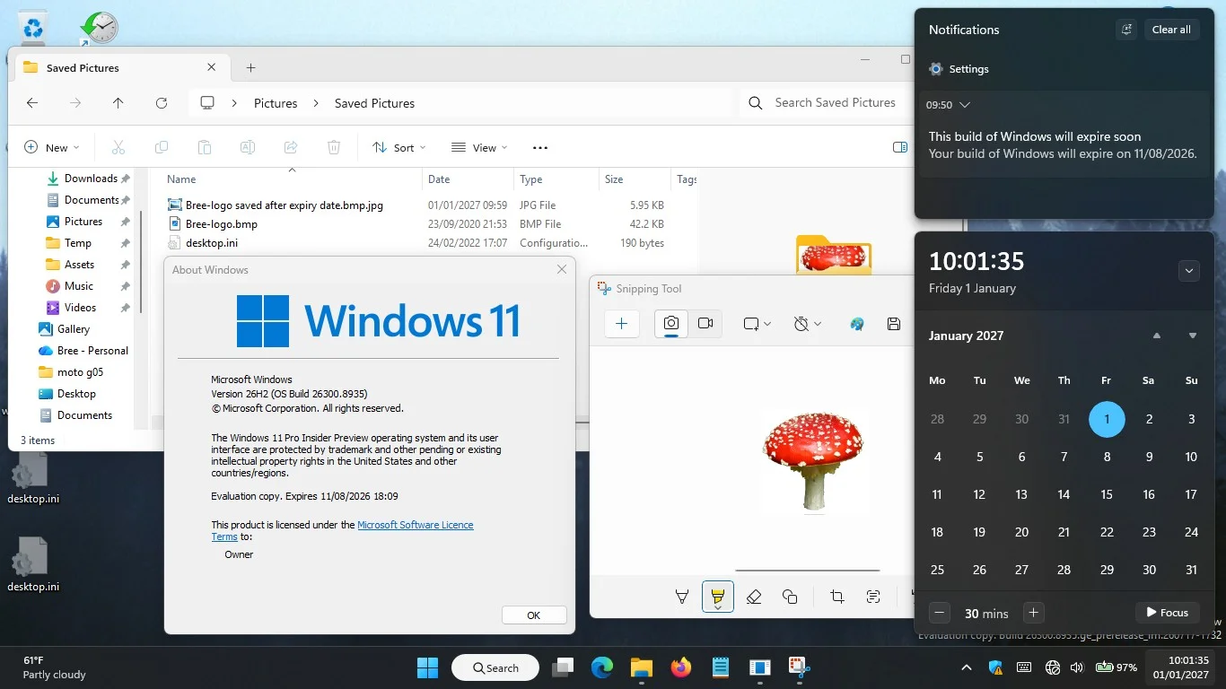Open the View layout dropdown
This screenshot has height=689, width=1226.
(x=479, y=147)
